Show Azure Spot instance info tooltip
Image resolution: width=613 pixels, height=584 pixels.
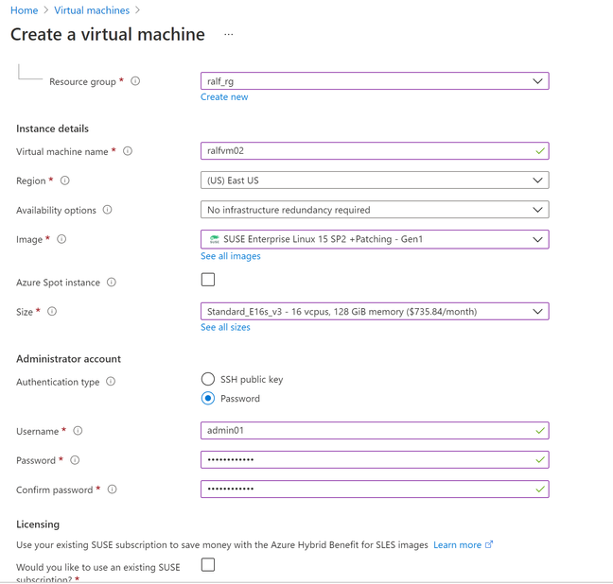(x=112, y=282)
